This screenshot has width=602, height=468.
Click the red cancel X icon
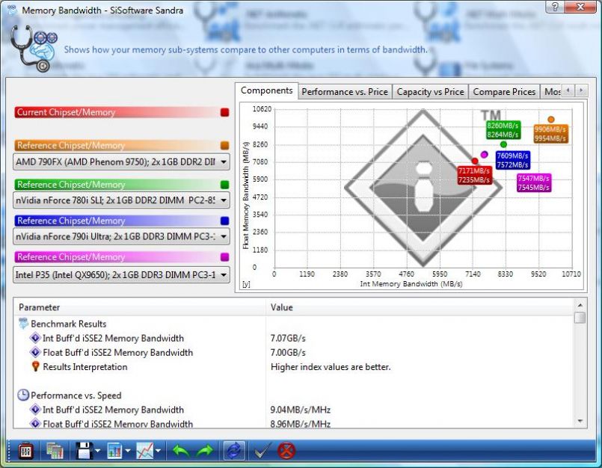point(286,451)
